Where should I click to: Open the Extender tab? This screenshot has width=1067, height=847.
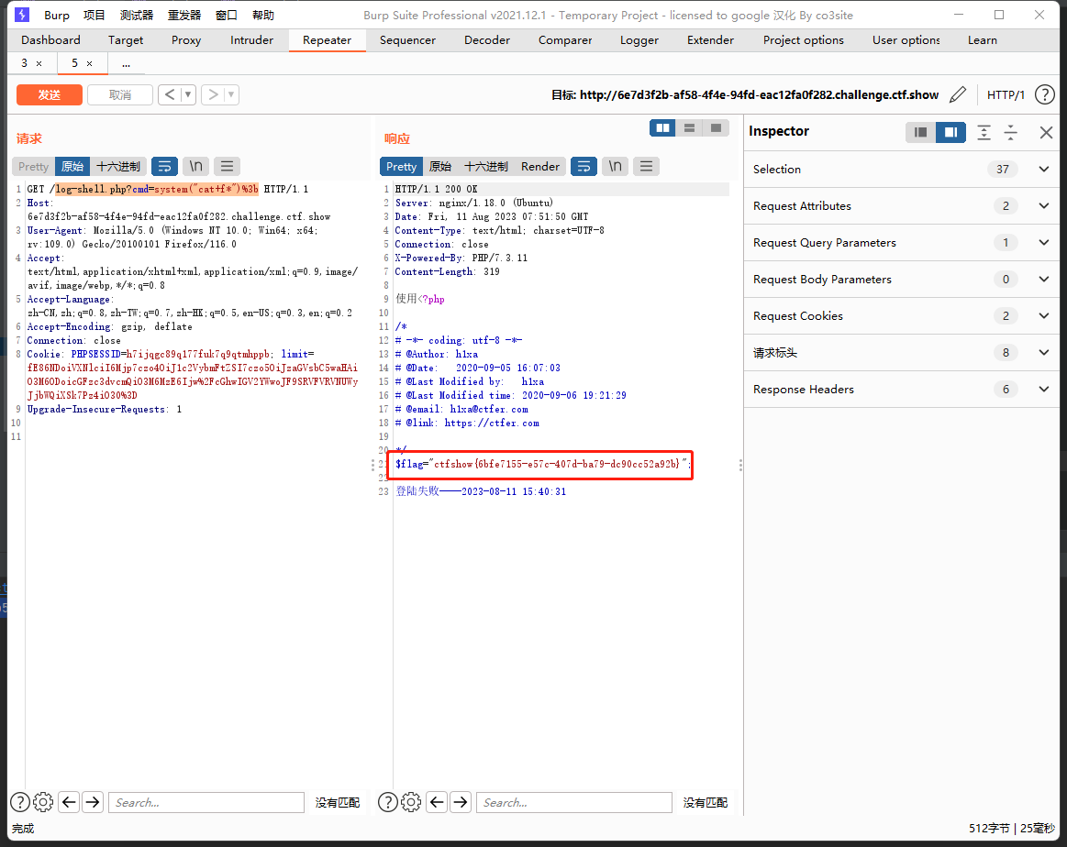(710, 40)
